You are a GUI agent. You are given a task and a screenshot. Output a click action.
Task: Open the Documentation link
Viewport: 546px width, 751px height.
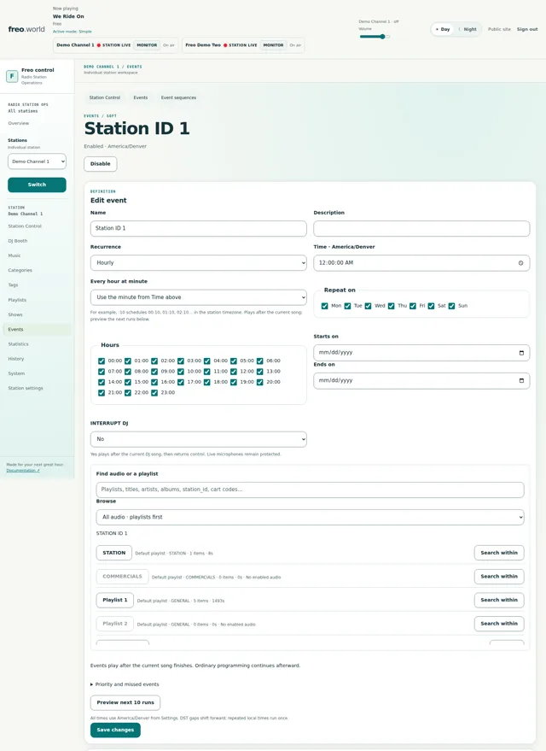pos(23,470)
